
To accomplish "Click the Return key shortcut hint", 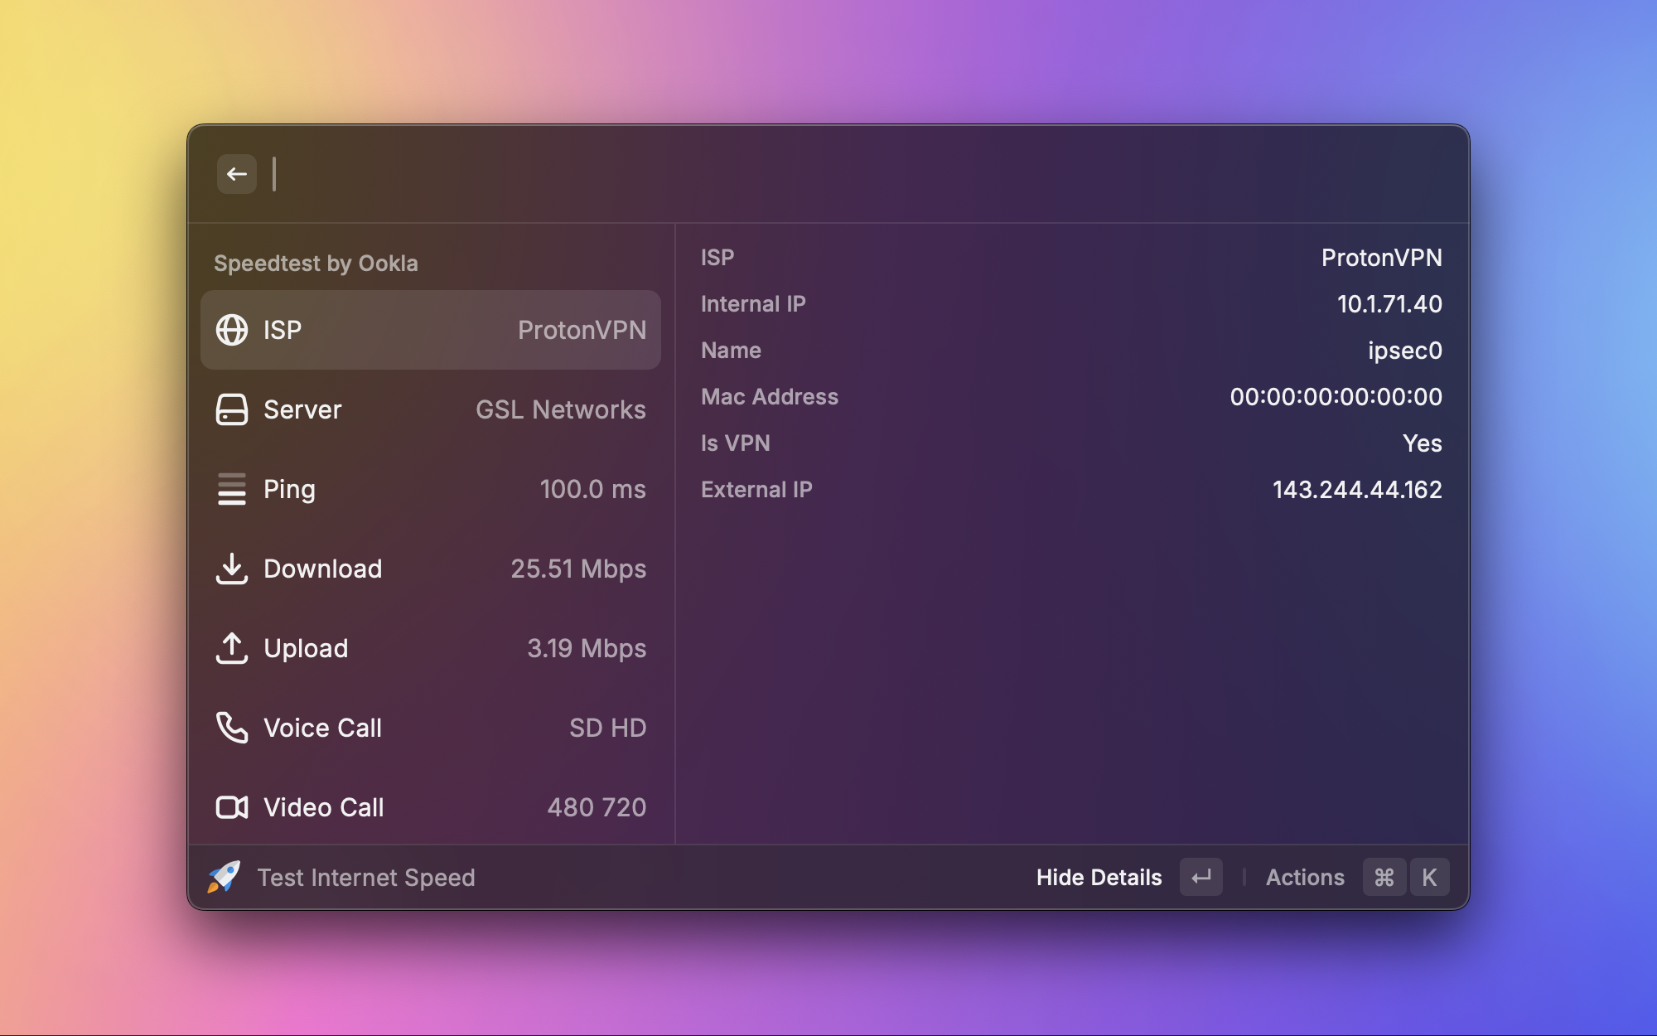I will (1200, 877).
